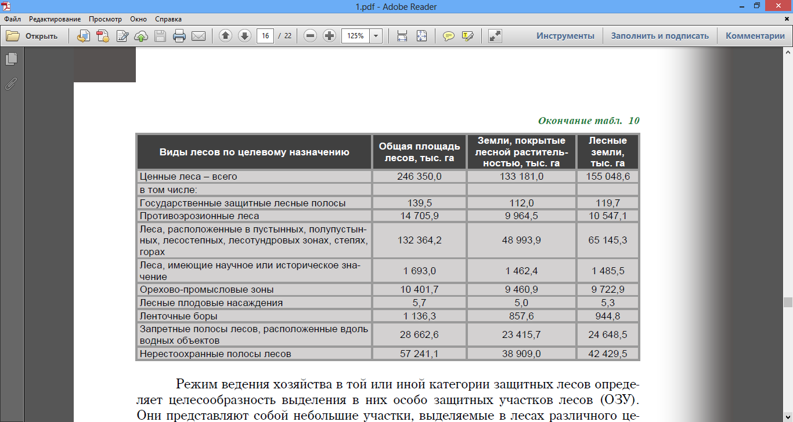Click the vertical scrollbar thumb
793x422 pixels.
click(788, 303)
